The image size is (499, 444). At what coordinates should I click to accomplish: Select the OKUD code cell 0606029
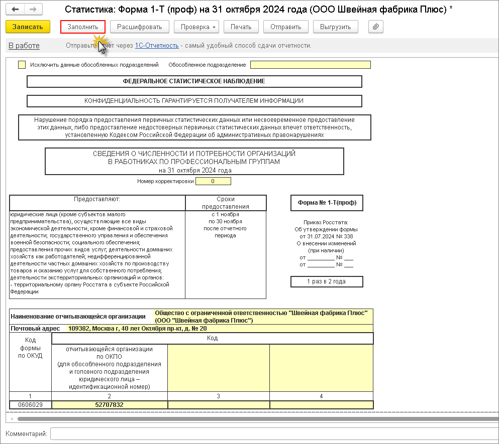[x=30, y=404]
